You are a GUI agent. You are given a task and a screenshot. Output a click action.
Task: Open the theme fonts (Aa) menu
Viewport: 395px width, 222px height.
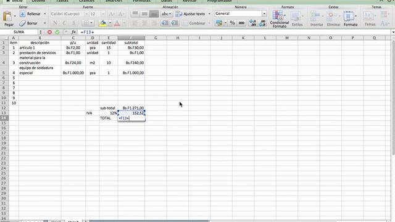[x=385, y=23]
